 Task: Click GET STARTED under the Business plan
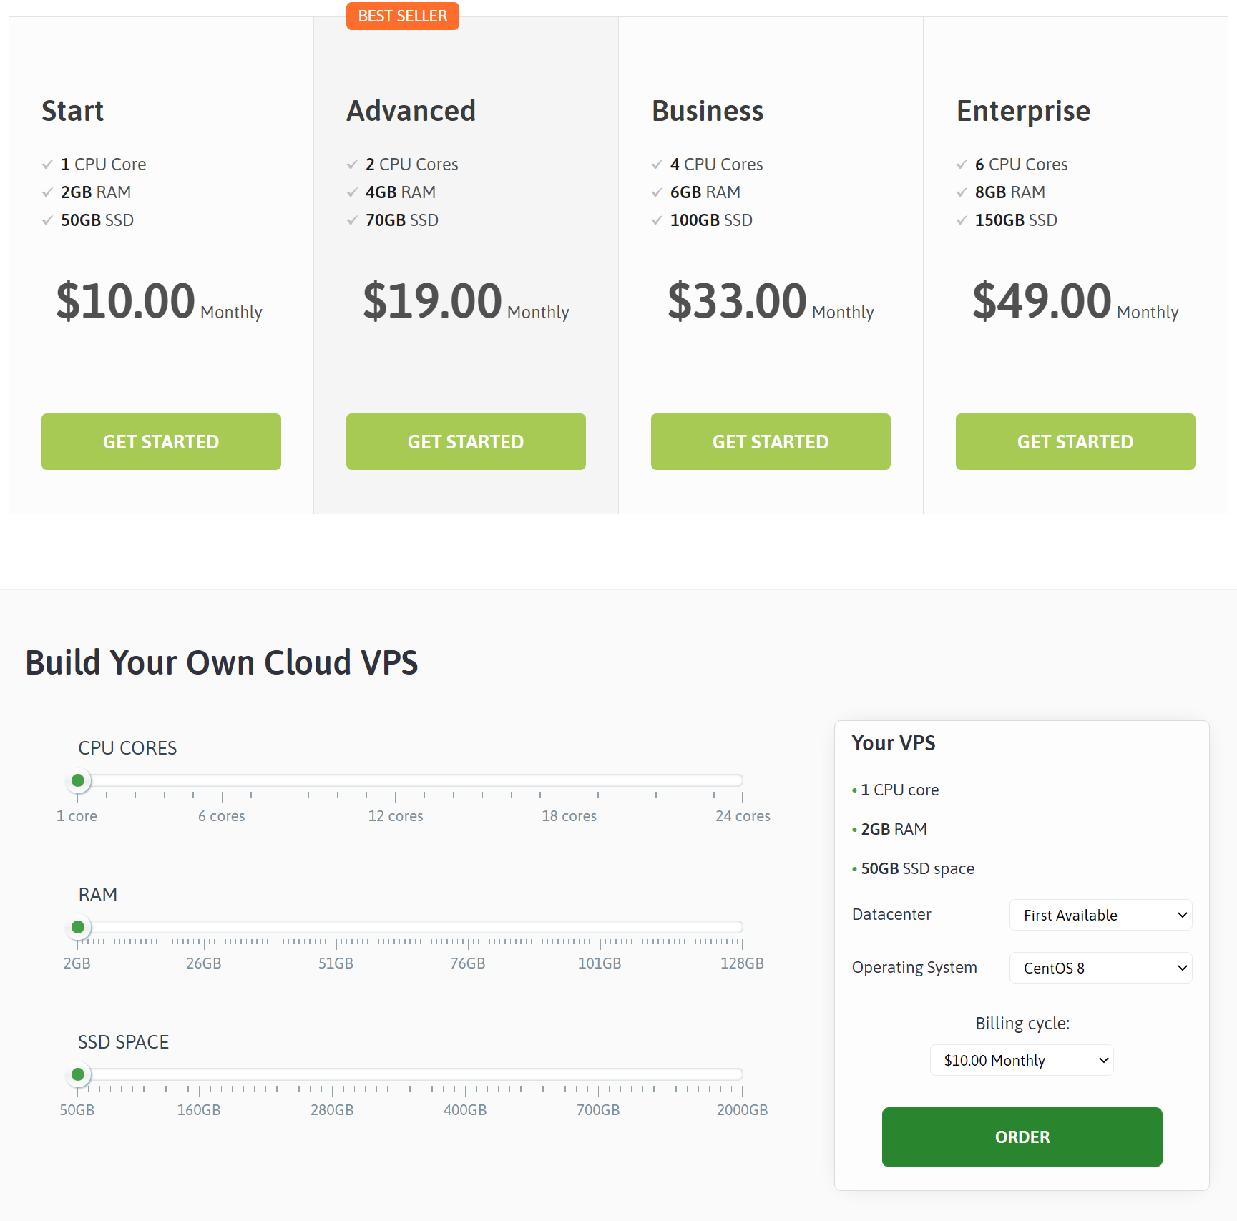[770, 441]
